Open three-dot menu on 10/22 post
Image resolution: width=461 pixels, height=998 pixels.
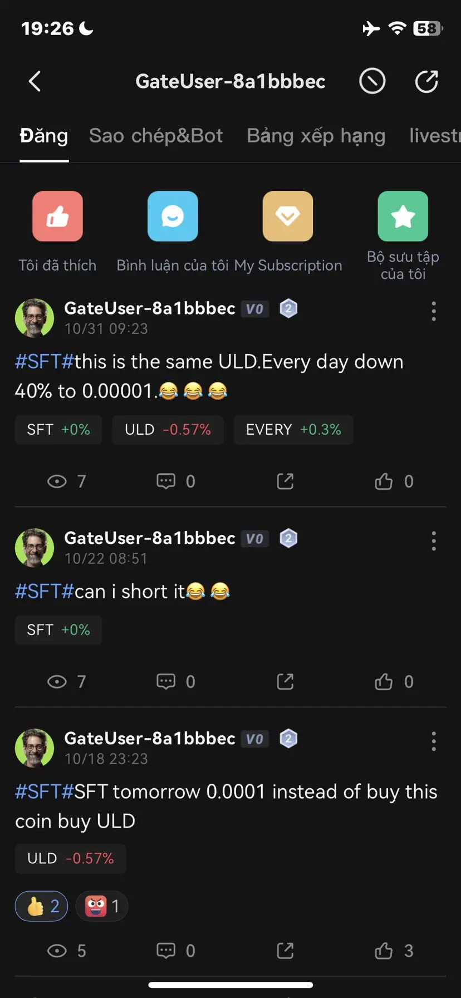pyautogui.click(x=434, y=541)
